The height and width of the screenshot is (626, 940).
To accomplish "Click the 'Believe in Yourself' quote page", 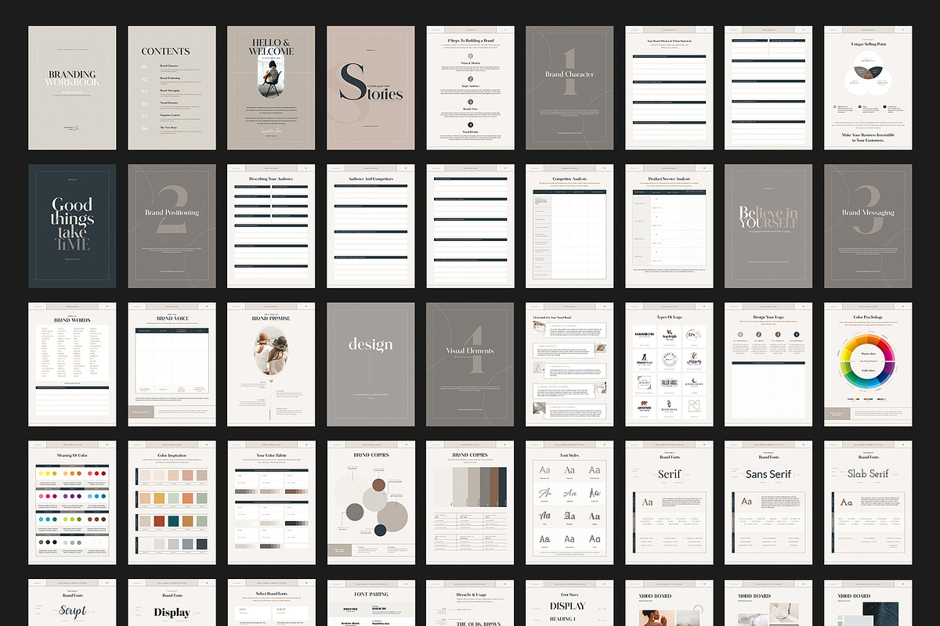I will pyautogui.click(x=768, y=225).
